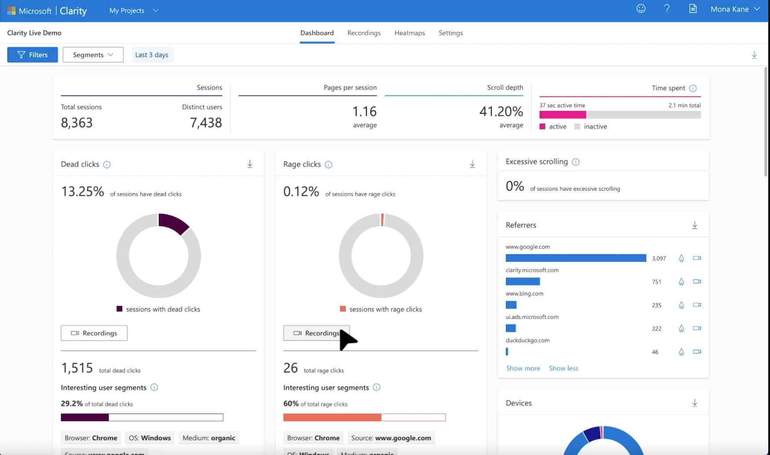Click the smiley feedback icon in the top bar
The height and width of the screenshot is (455, 770).
[641, 8]
